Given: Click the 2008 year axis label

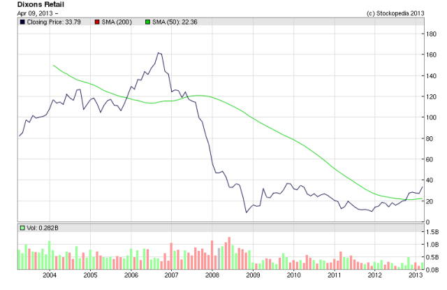Looking at the screenshot, I should 212,275.
